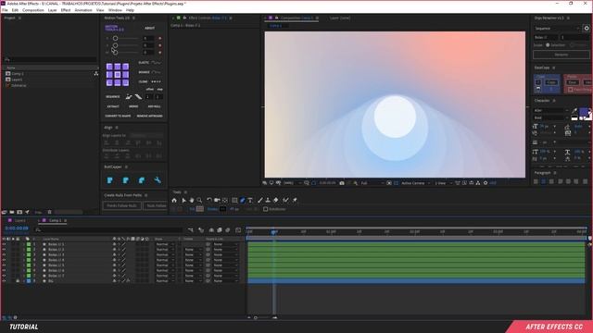The width and height of the screenshot is (593, 333).
Task: Select the Home tool icon in Tools panel
Action: pos(174,200)
